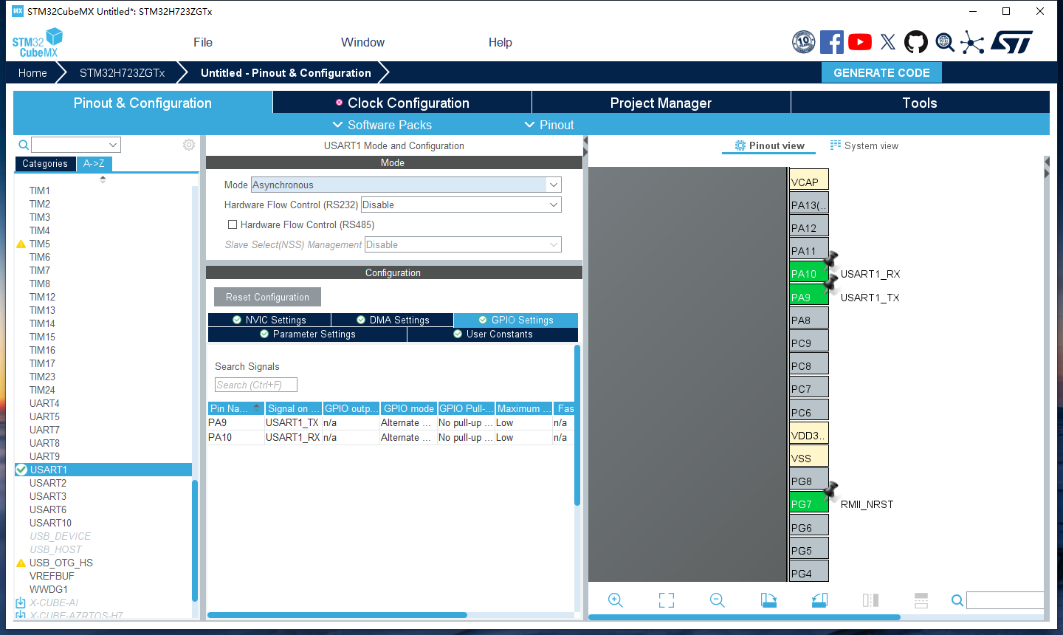Collapse the categories list with the arrow
Screen dimensions: 1063x635
[x=103, y=179]
